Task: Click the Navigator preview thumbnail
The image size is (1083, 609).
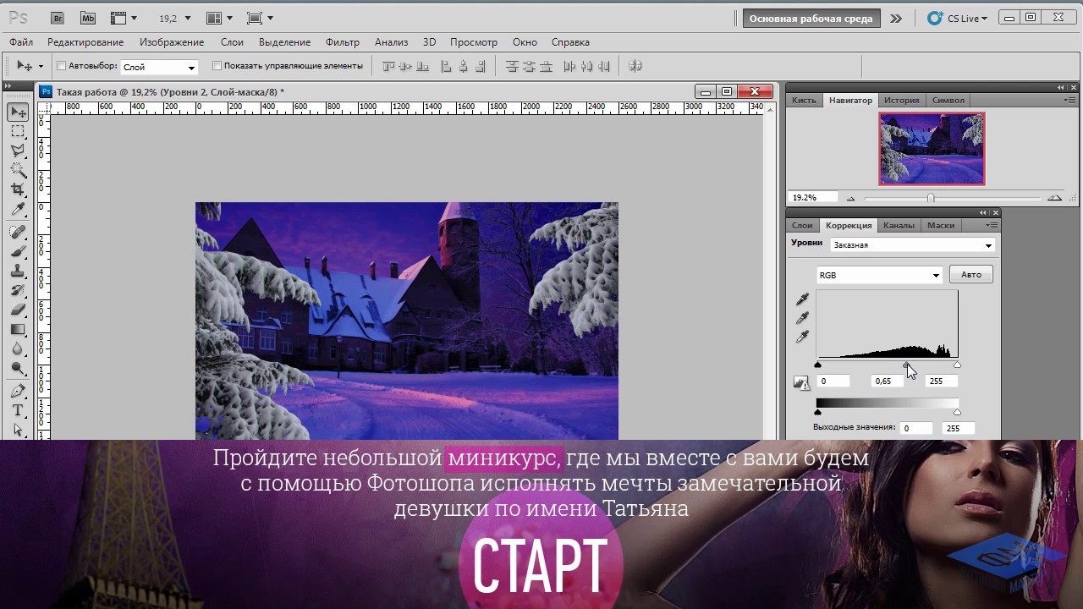Action: (932, 149)
